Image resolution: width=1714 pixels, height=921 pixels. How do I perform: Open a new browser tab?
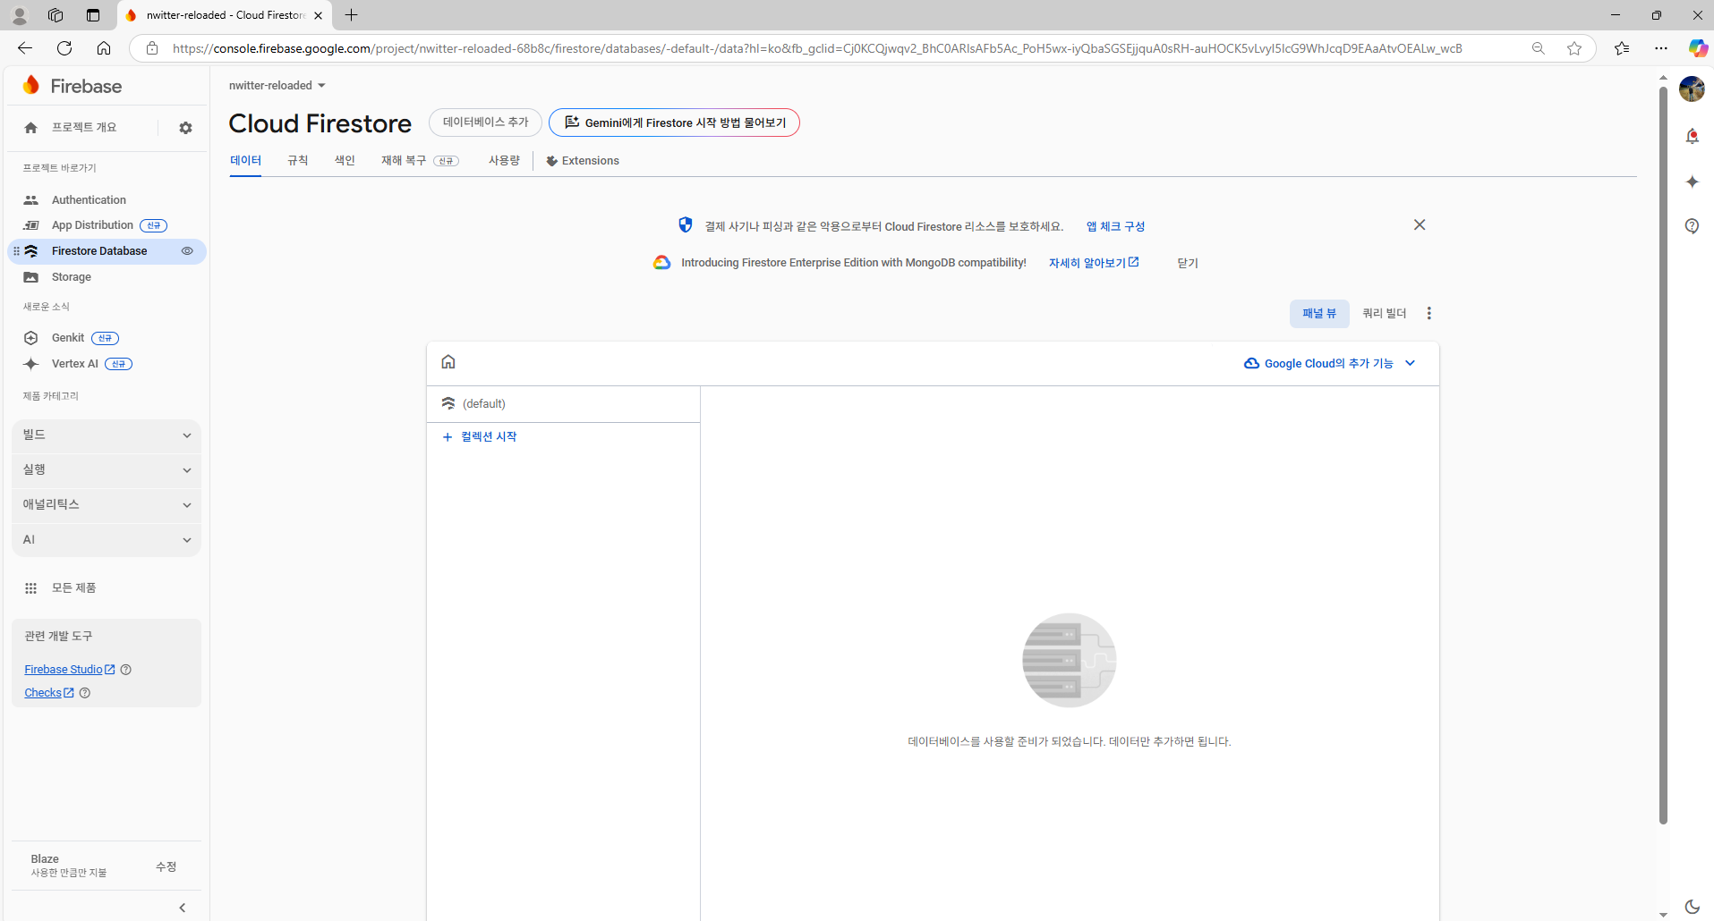352,15
